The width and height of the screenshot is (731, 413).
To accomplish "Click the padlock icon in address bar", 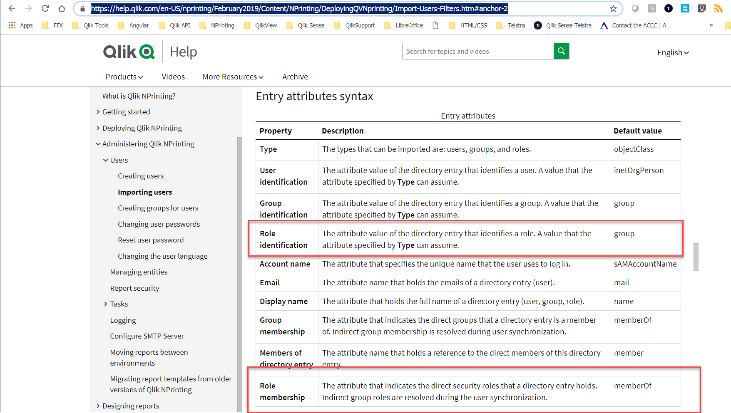I will point(82,8).
